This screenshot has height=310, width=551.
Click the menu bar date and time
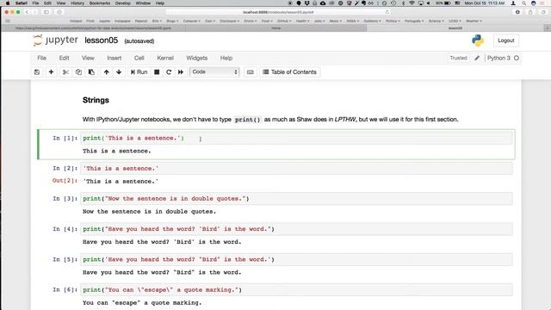click(x=485, y=3)
